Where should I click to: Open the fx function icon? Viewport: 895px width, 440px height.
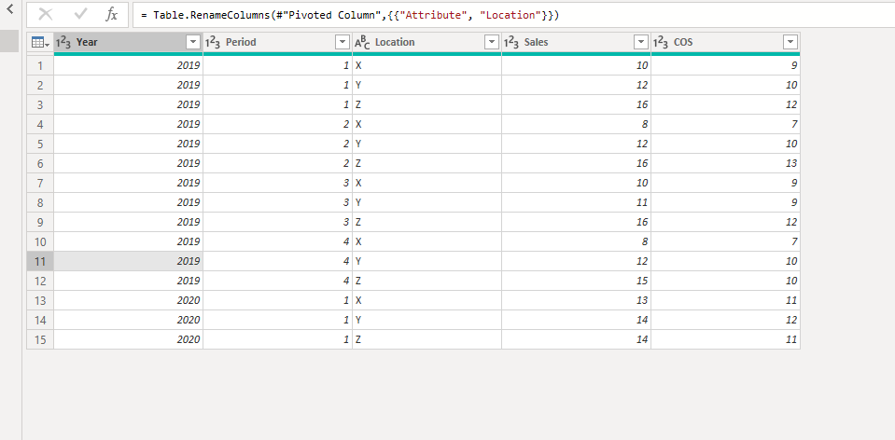(x=111, y=15)
